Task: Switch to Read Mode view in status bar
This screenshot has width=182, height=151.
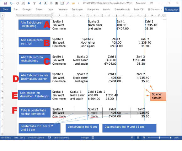Action: coord(132,138)
